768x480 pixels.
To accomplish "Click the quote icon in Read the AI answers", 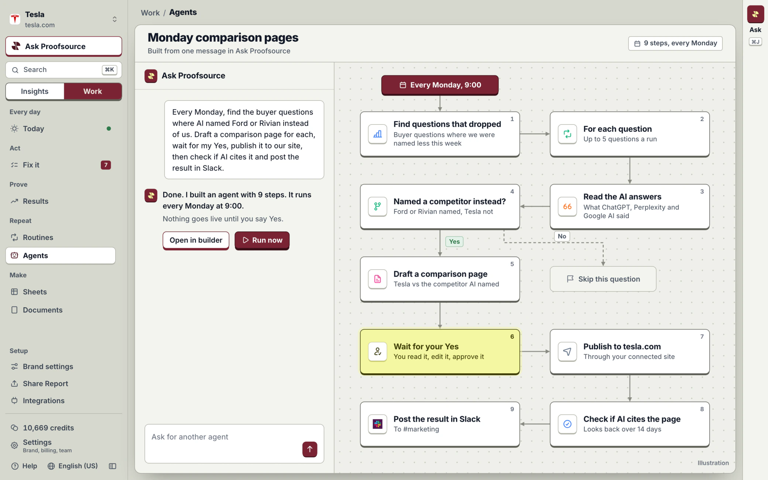I will tap(567, 206).
